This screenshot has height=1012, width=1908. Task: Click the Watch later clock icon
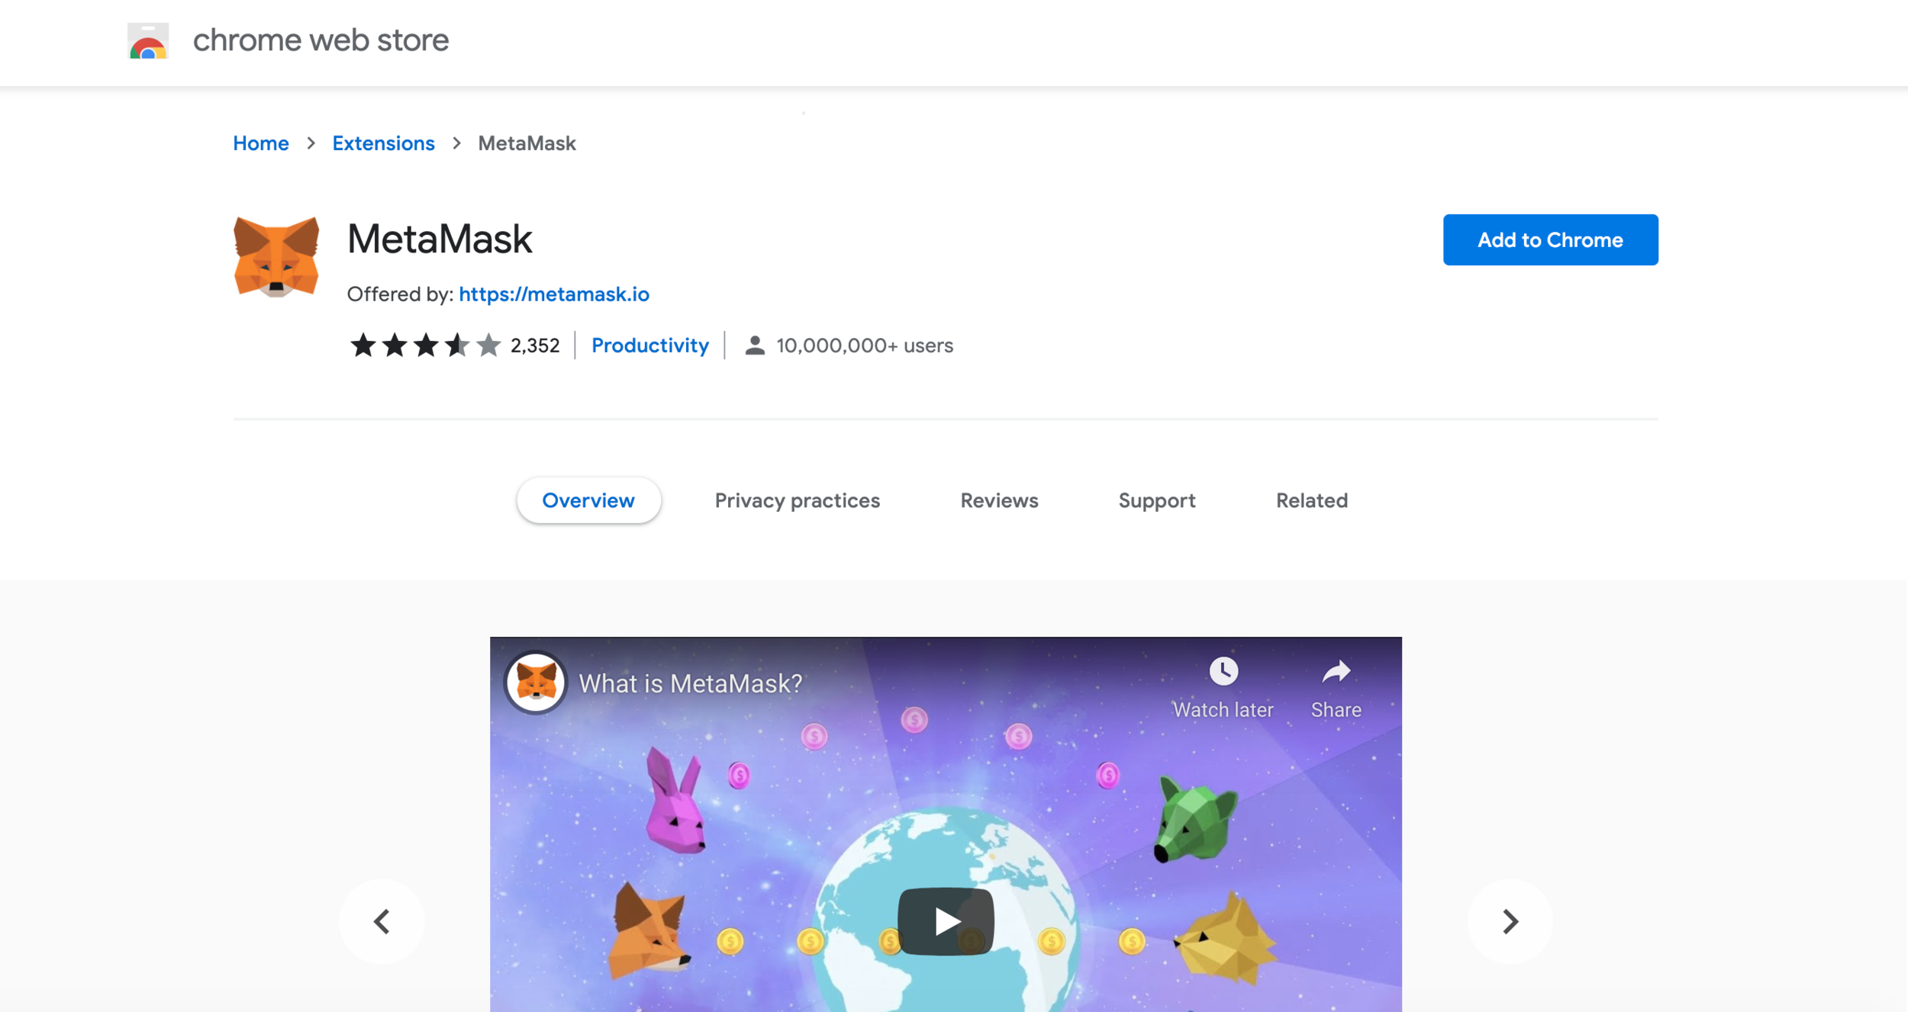point(1223,671)
